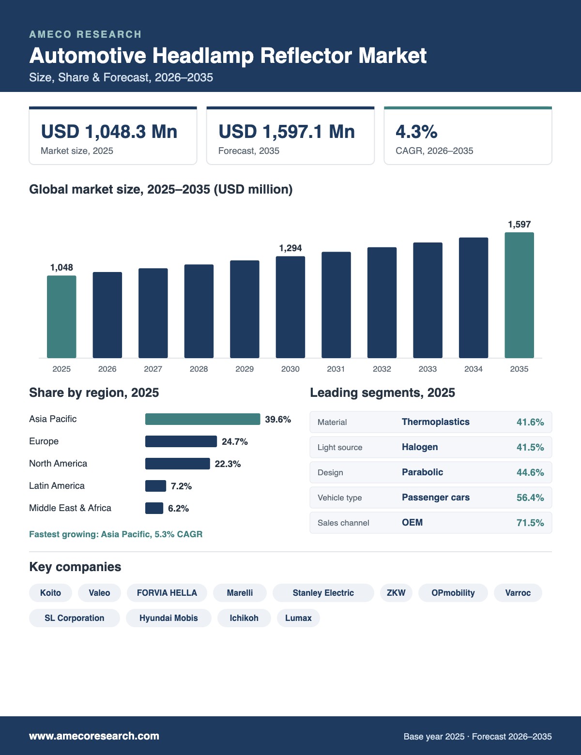Click the 2028 bar in the chart
Viewport: 581px width, 755px height.
199,311
